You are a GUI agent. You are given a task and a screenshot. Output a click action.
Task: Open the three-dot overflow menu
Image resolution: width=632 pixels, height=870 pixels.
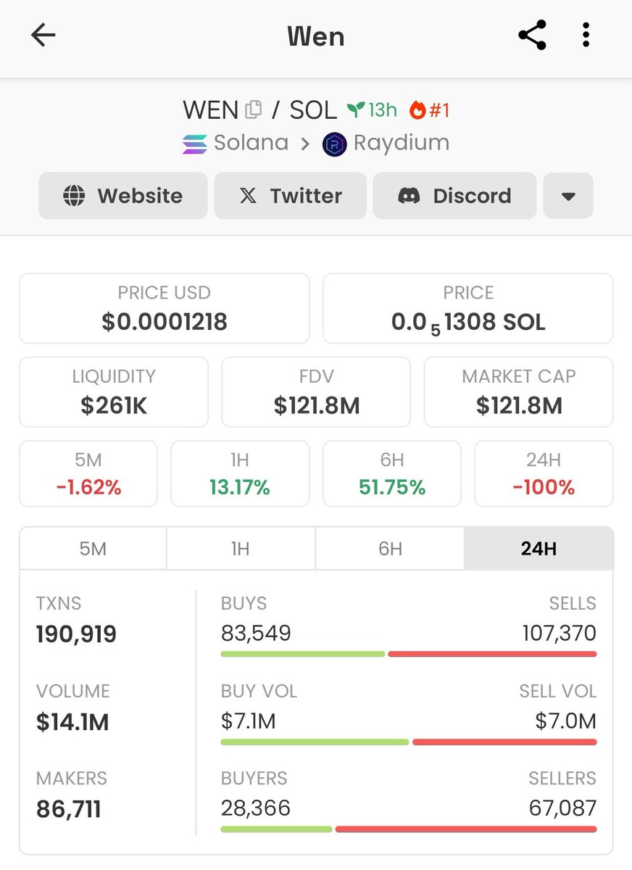[586, 35]
